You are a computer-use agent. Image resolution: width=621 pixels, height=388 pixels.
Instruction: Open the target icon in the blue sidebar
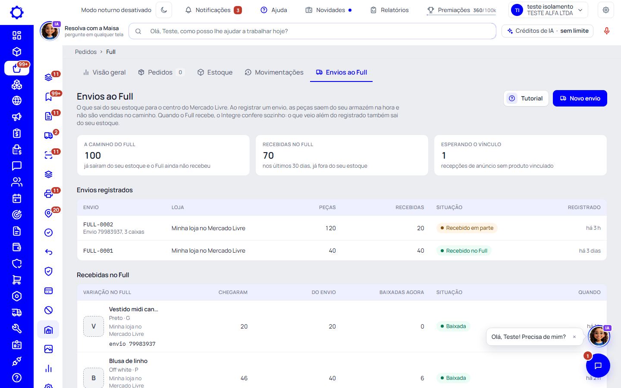(17, 215)
